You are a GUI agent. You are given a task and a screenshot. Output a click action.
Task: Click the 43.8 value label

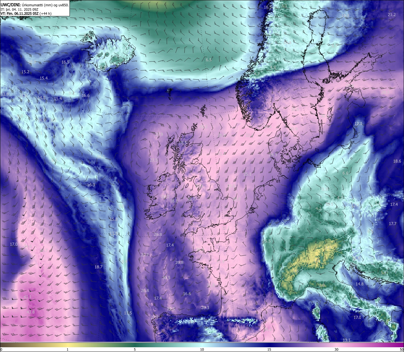[x=31, y=312]
